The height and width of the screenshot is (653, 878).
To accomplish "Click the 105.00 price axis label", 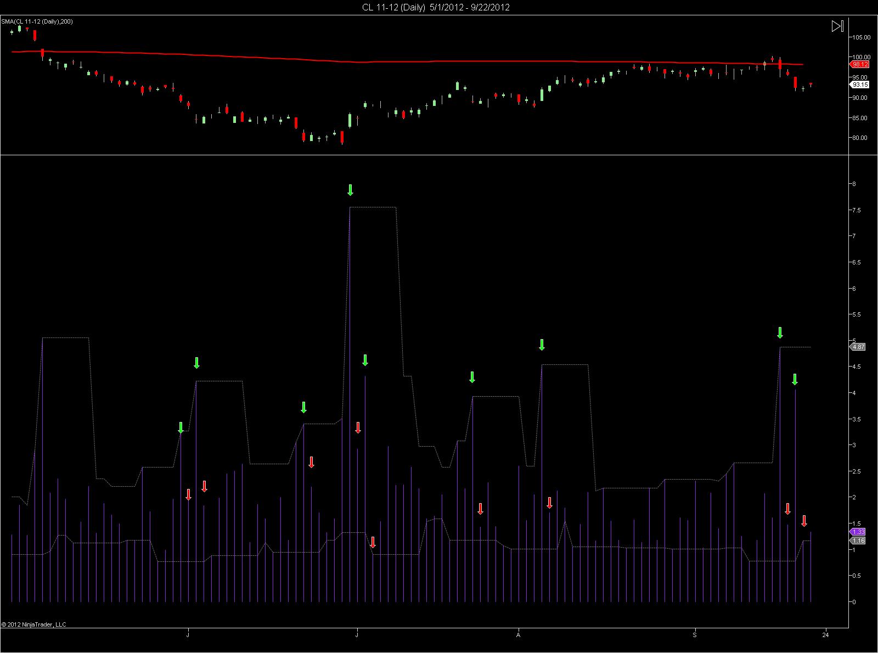I will point(860,37).
